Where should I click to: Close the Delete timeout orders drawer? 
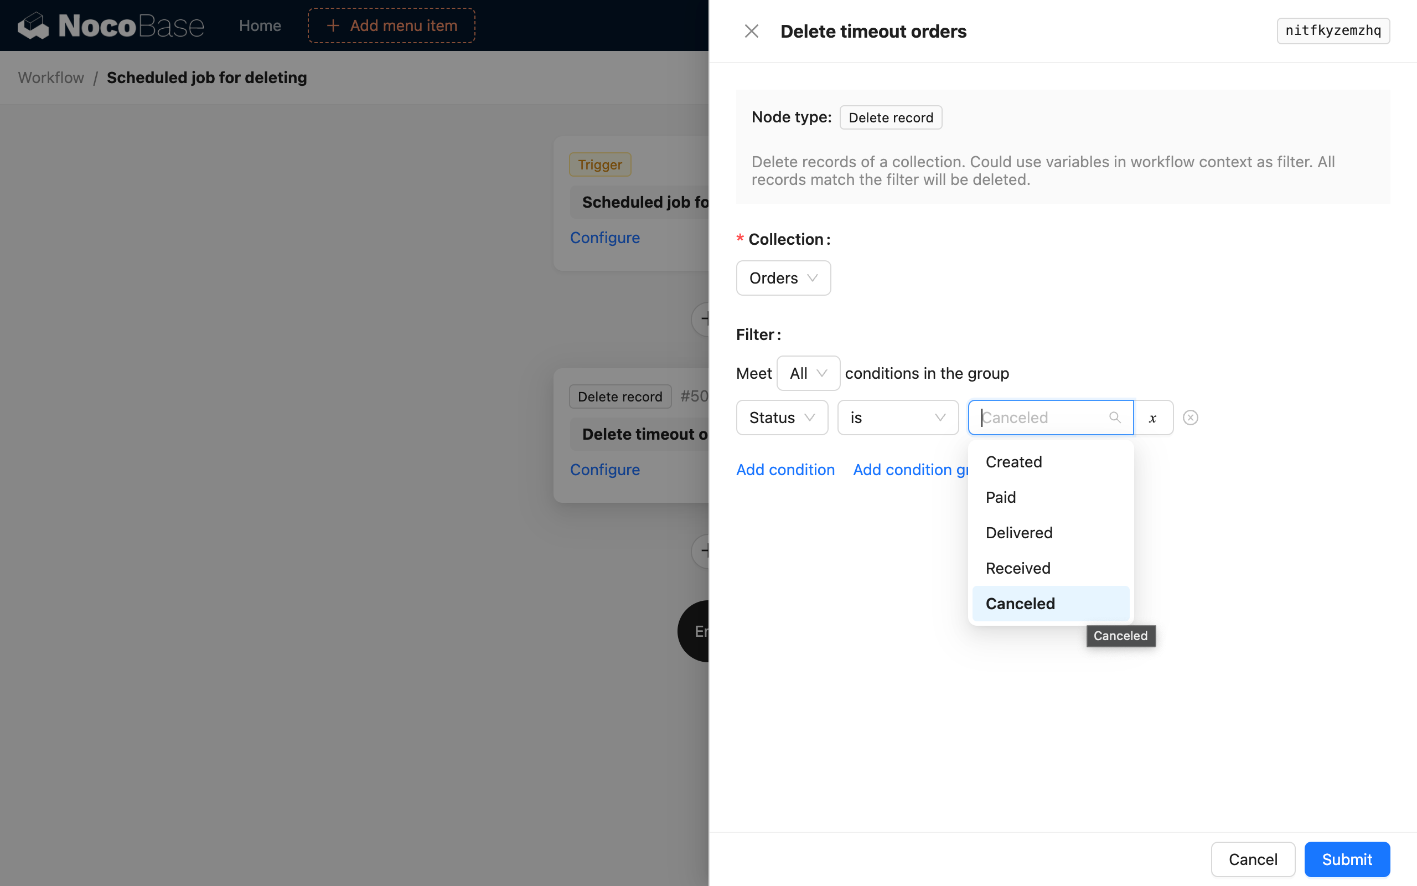tap(751, 31)
